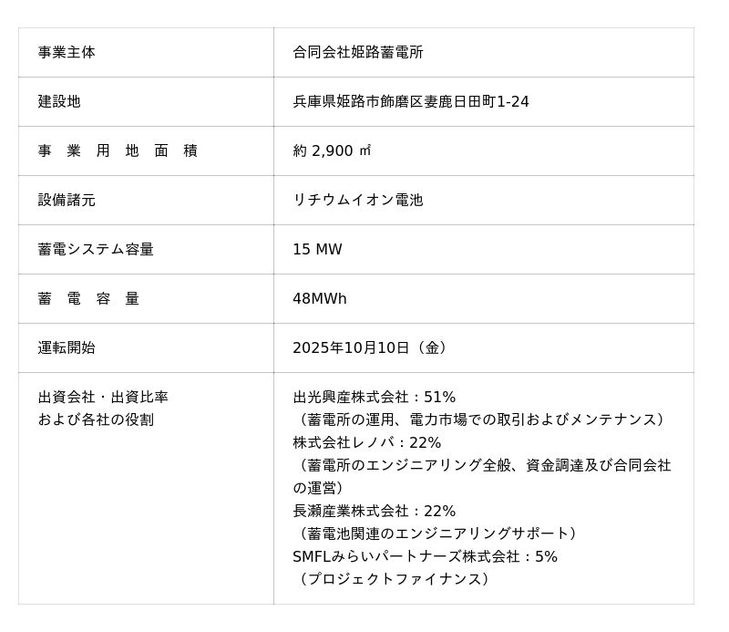Select the address 兵庫県姫路市飾磨区妻鹿日田町1-24
The height and width of the screenshot is (632, 729).
410,102
